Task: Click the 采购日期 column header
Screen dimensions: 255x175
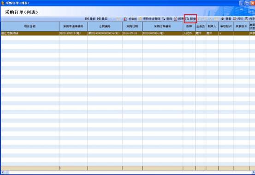Action: tap(132, 26)
